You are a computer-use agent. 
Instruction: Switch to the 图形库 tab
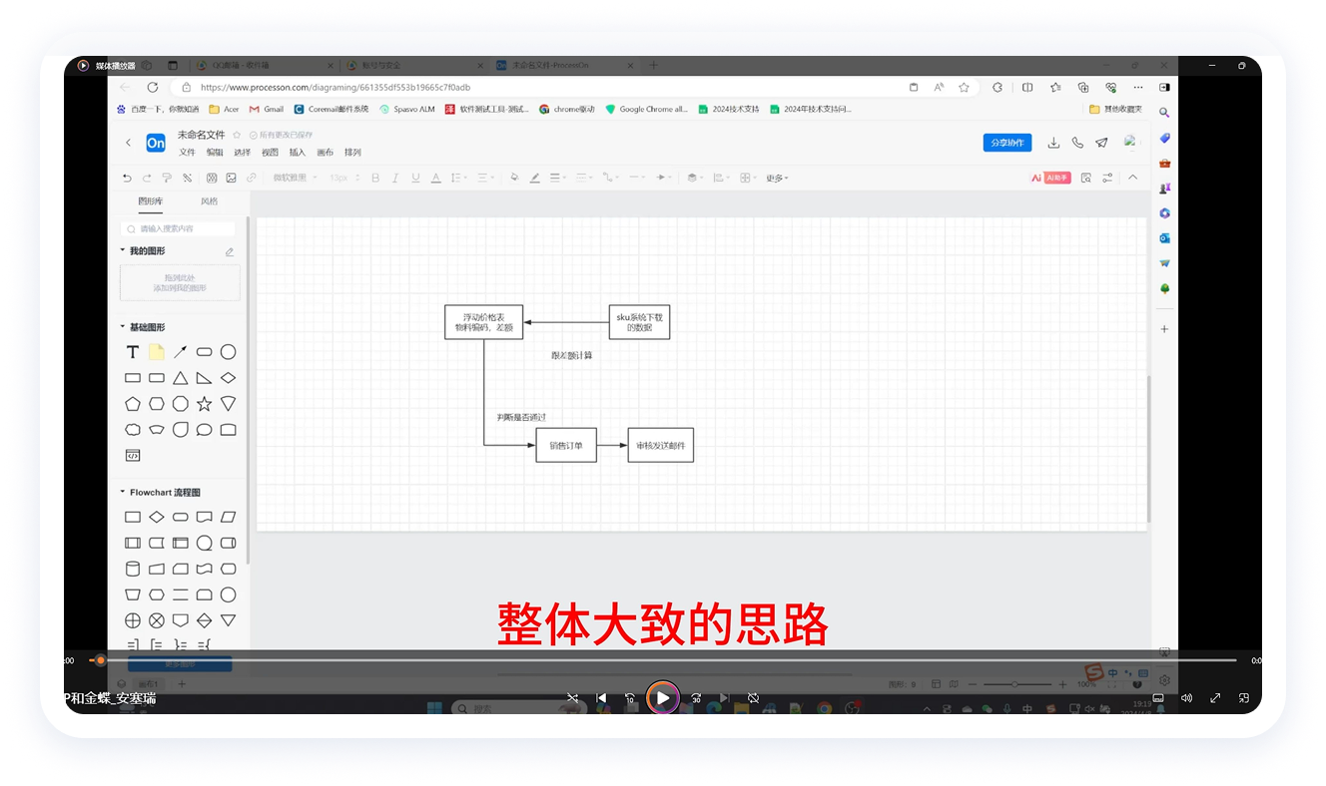pos(150,200)
